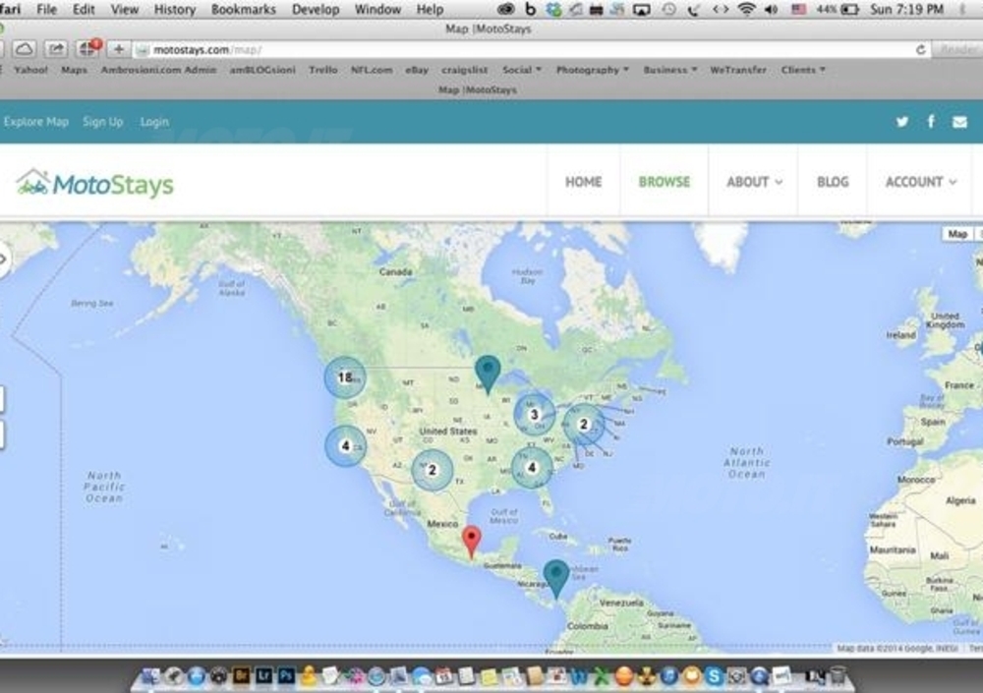The height and width of the screenshot is (693, 983).
Task: Click the Login link
Action: point(154,122)
